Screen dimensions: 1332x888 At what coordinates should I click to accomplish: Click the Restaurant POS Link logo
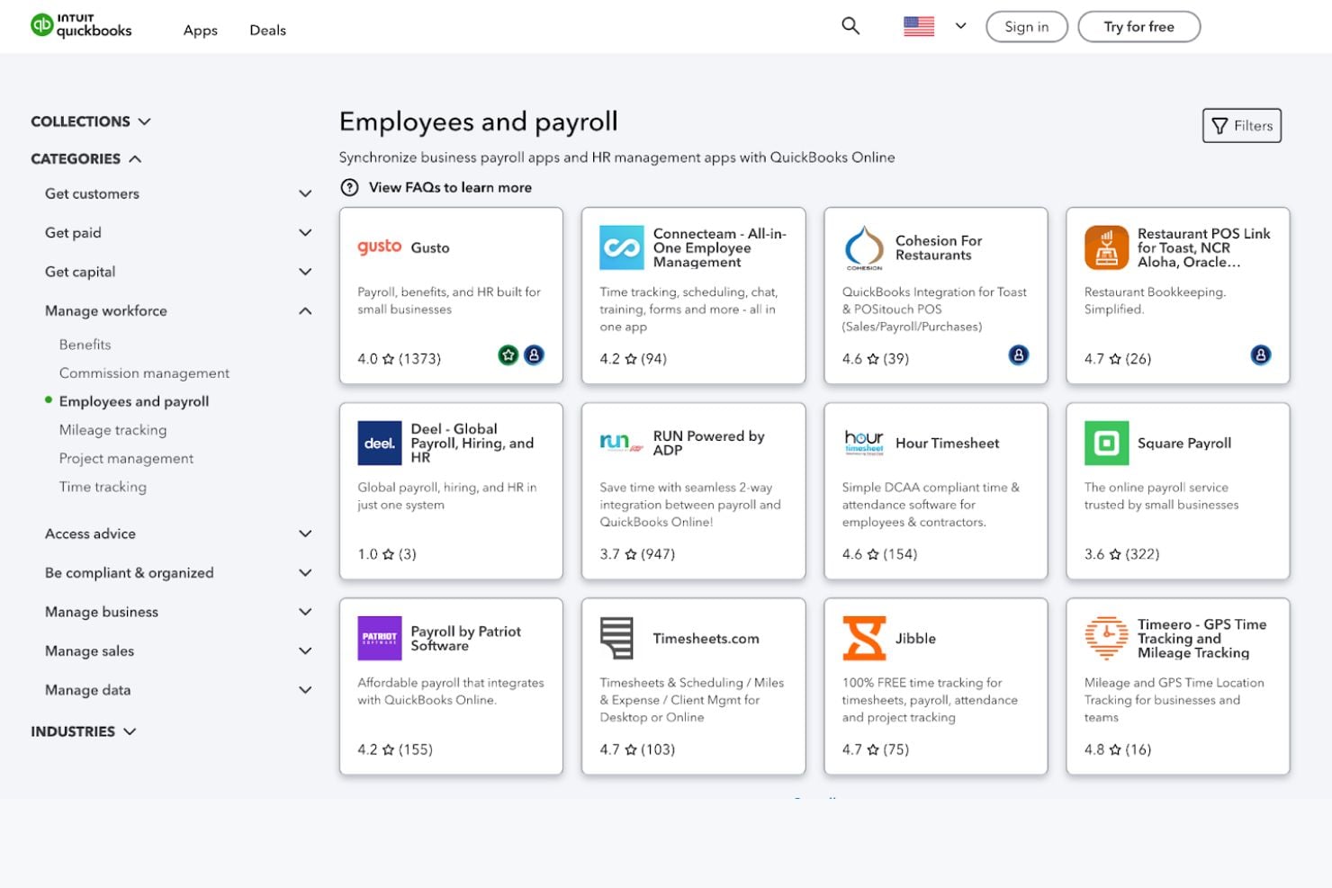click(1106, 247)
